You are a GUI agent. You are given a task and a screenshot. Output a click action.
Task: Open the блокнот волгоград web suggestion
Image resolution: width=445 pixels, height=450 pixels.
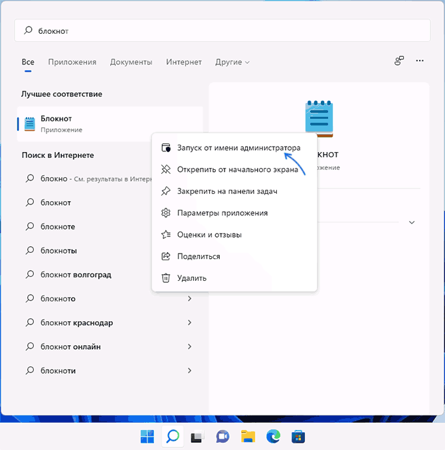coord(76,275)
